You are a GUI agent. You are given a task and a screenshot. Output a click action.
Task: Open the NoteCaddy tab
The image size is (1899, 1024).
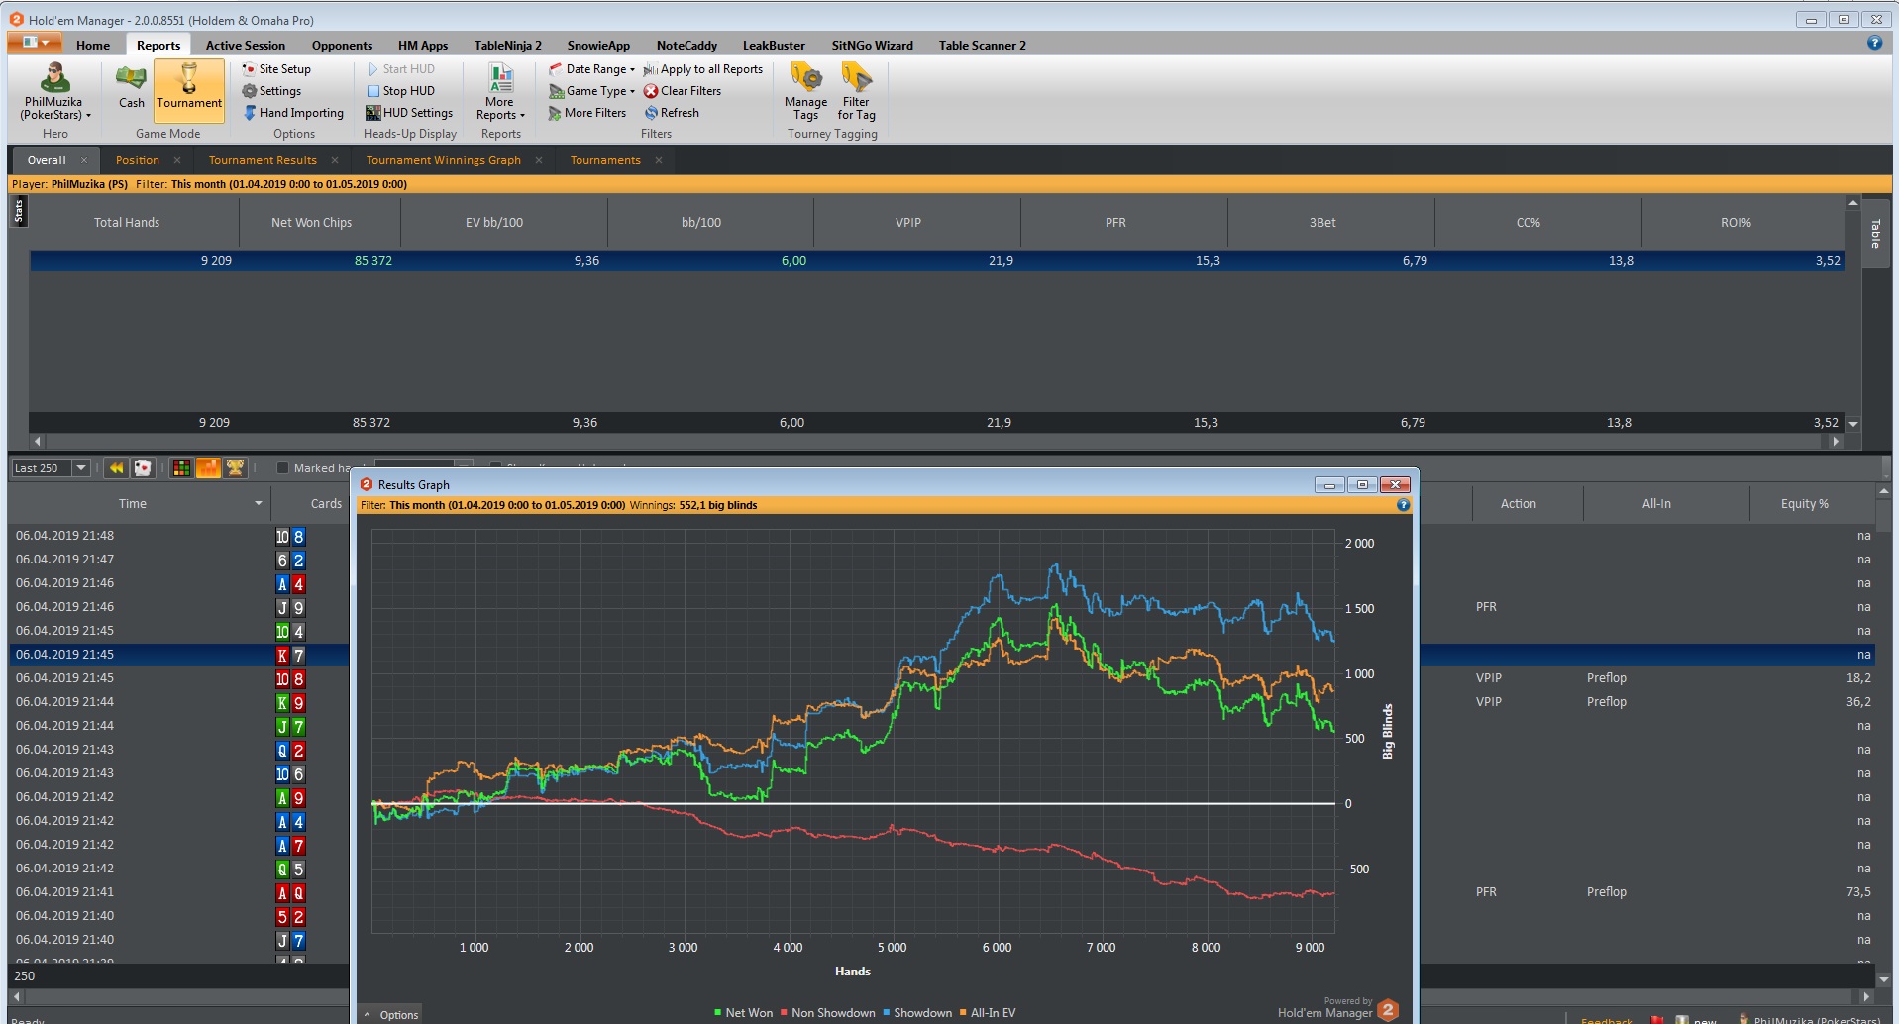[686, 45]
